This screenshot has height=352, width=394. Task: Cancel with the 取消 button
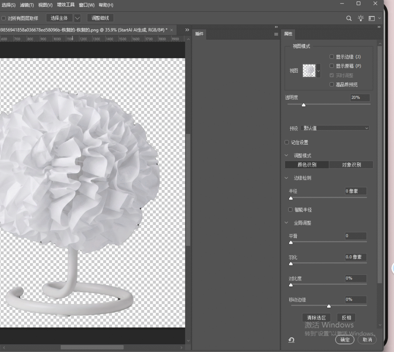point(367,340)
